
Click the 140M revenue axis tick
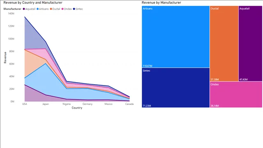[11, 14]
